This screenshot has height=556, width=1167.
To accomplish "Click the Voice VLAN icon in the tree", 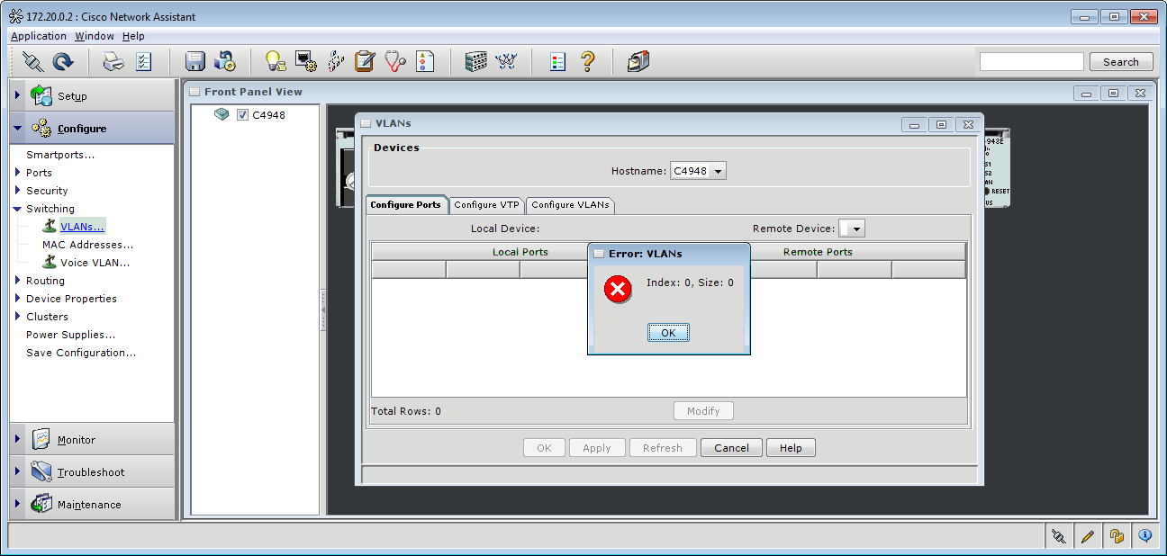I will (50, 262).
